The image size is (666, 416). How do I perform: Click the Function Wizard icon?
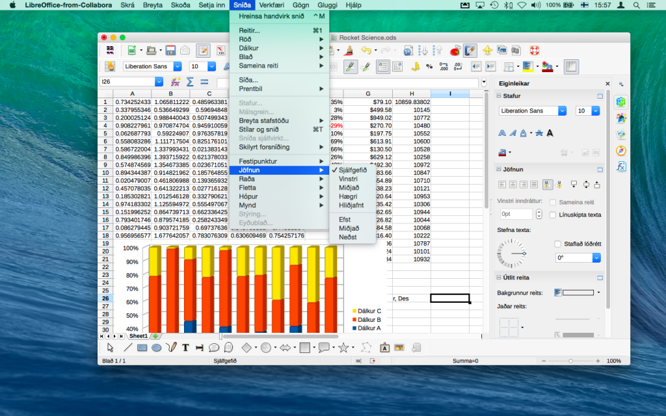pyautogui.click(x=175, y=82)
